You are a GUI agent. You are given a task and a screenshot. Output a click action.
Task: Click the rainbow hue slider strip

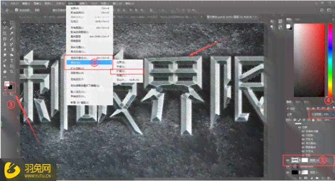330,60
